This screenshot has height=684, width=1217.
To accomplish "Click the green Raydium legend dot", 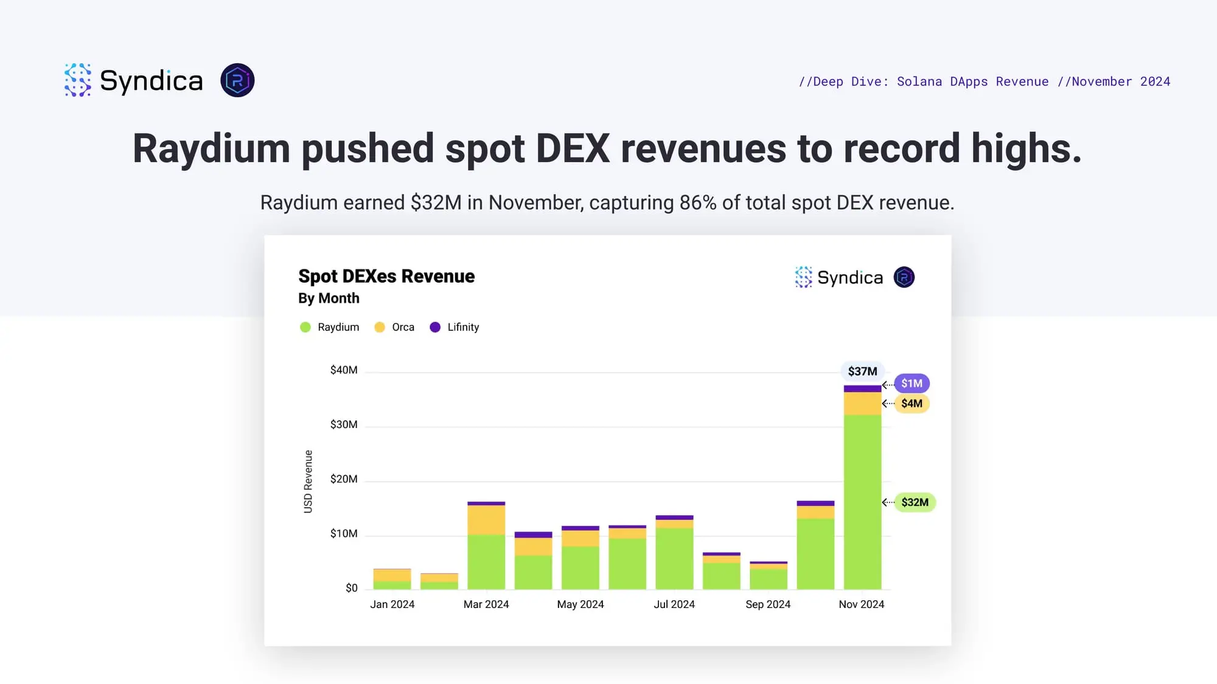I will point(305,327).
